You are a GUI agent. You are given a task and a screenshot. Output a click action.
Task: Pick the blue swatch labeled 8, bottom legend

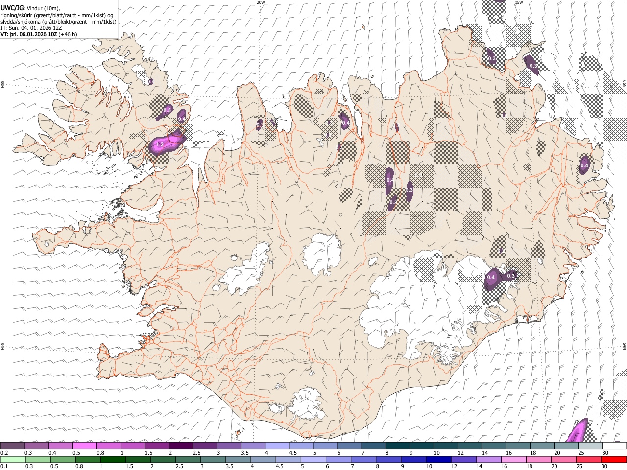[389, 460]
